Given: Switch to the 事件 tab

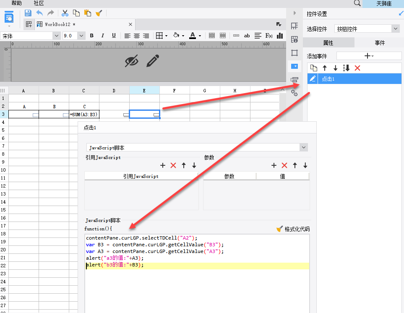Looking at the screenshot, I should (380, 43).
